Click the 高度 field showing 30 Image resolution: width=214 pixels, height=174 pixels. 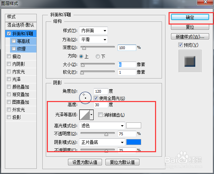coord(101,105)
